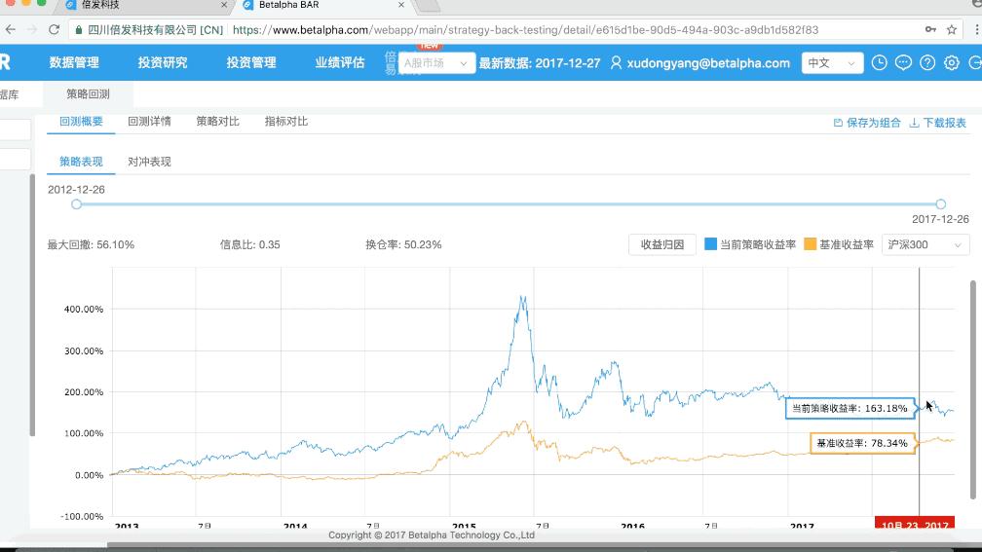The height and width of the screenshot is (552, 982).
Task: Click the 2012-12-26 start date label
Action: pos(76,190)
